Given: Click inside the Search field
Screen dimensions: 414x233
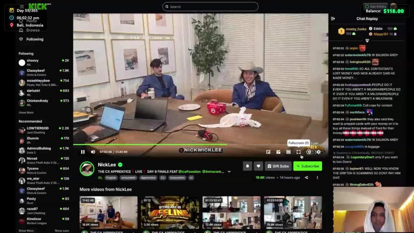Looking at the screenshot, I should click(x=210, y=6).
